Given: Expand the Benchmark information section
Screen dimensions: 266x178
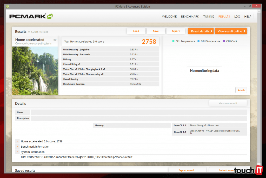Looking at the screenshot, I should 17,147.
